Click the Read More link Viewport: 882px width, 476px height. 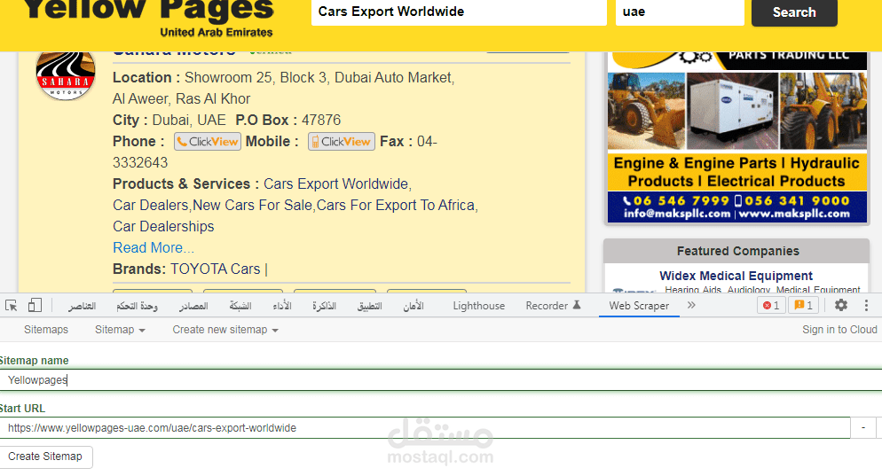(153, 248)
